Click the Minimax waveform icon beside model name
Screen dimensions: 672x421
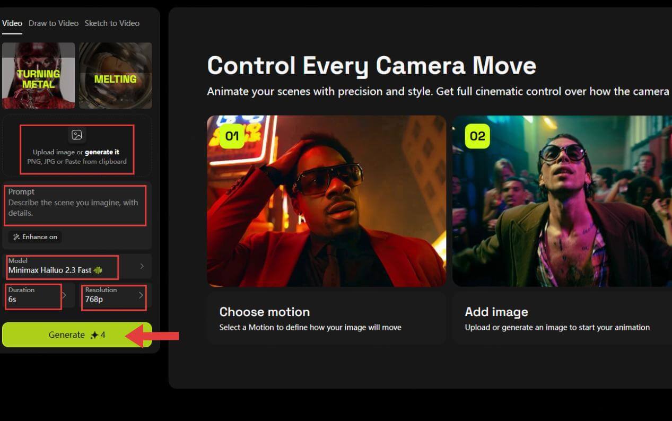[98, 270]
